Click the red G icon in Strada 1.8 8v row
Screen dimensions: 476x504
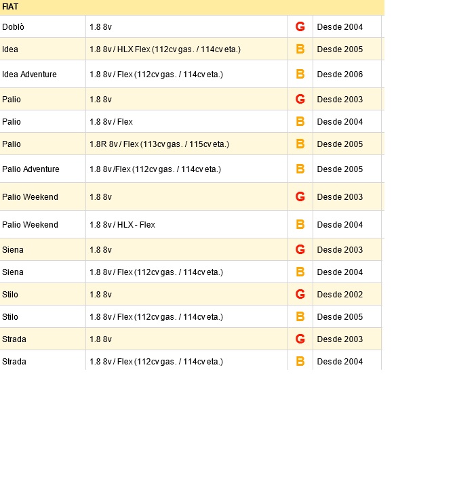tap(300, 339)
